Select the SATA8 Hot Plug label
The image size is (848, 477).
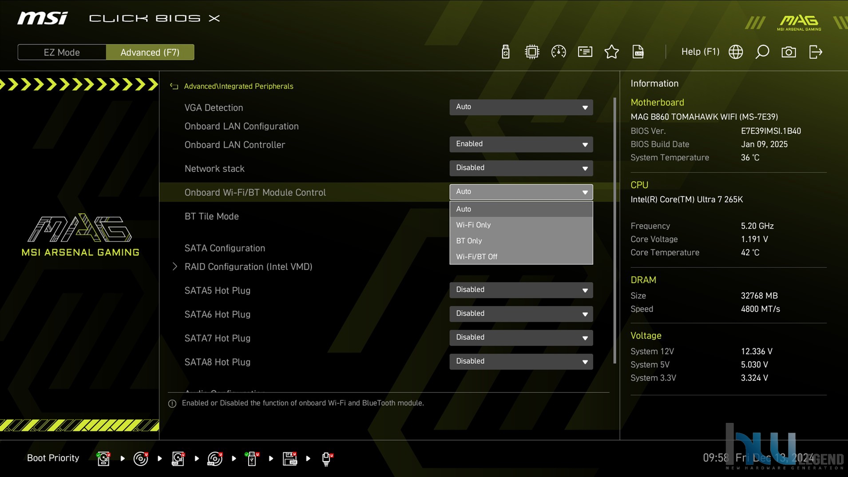pyautogui.click(x=217, y=362)
